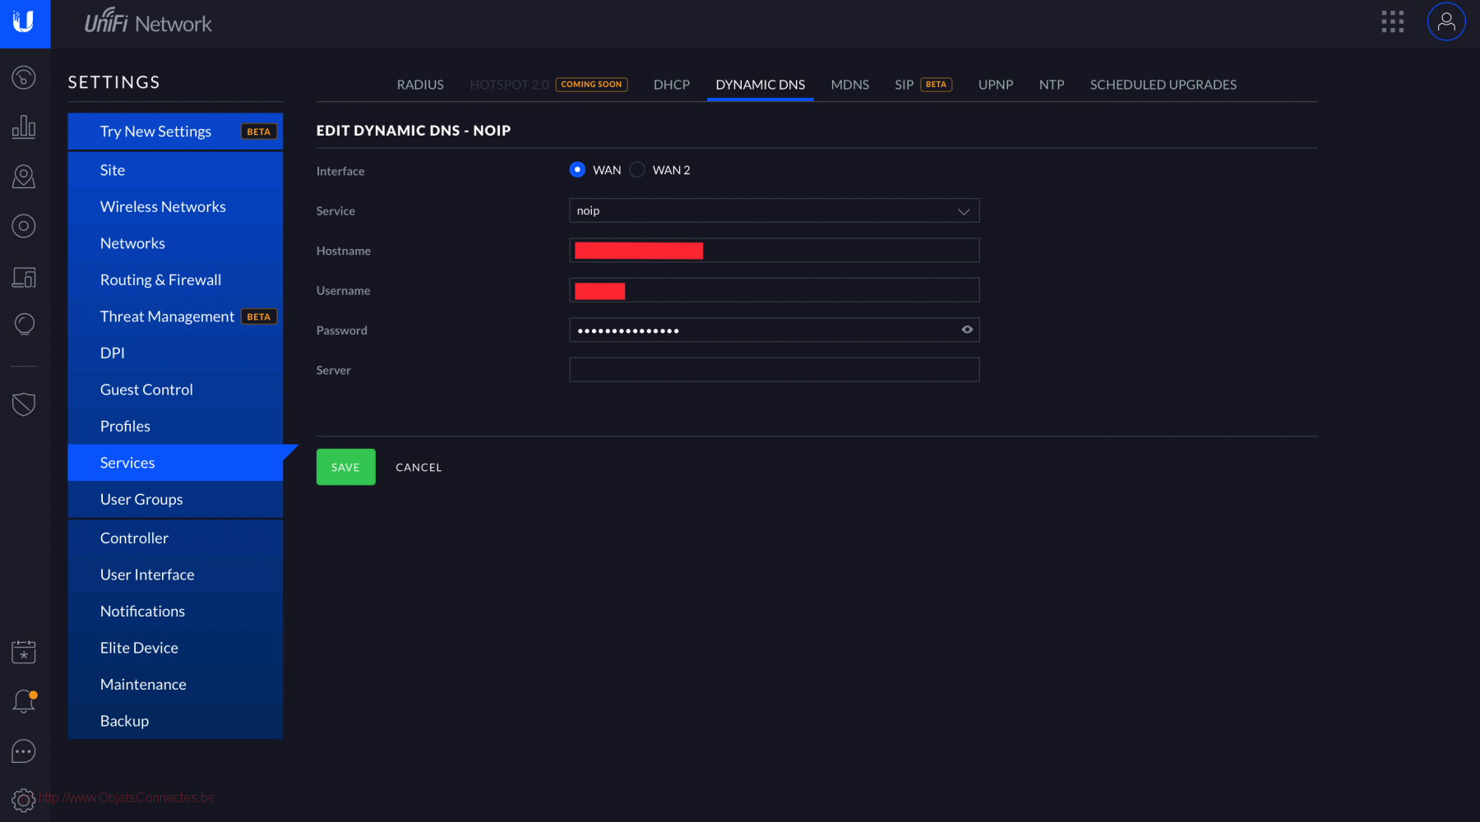Open the apps grid icon
Screen dimensions: 1480x822
click(x=1392, y=22)
